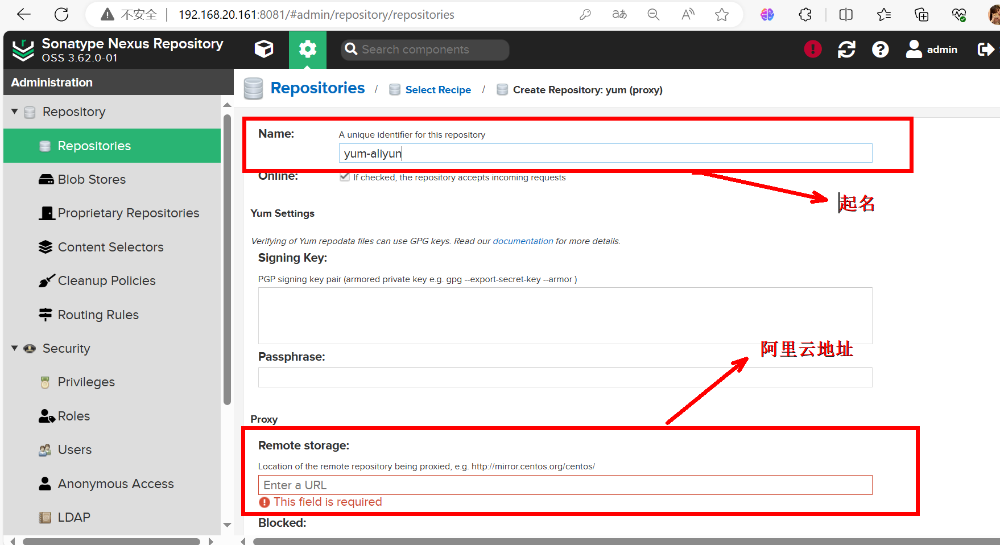Click the Repository folder label
This screenshot has height=545, width=1000.
(74, 112)
